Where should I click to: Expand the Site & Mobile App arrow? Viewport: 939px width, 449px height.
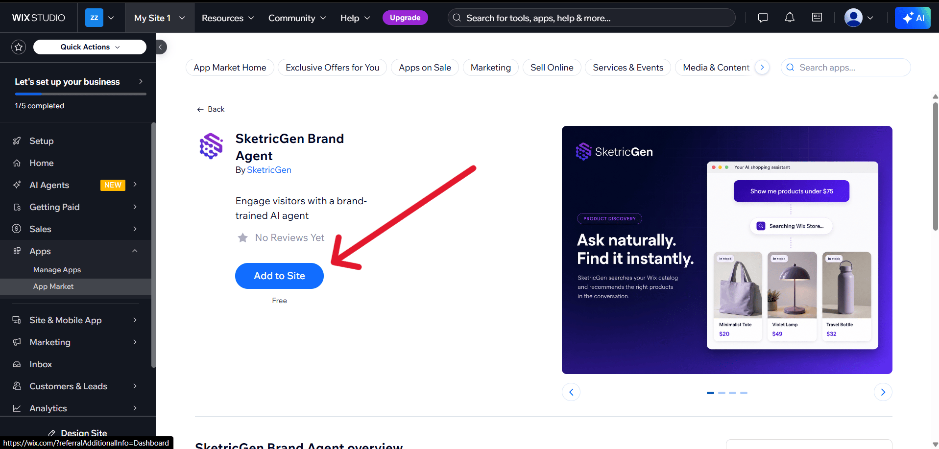pos(135,320)
